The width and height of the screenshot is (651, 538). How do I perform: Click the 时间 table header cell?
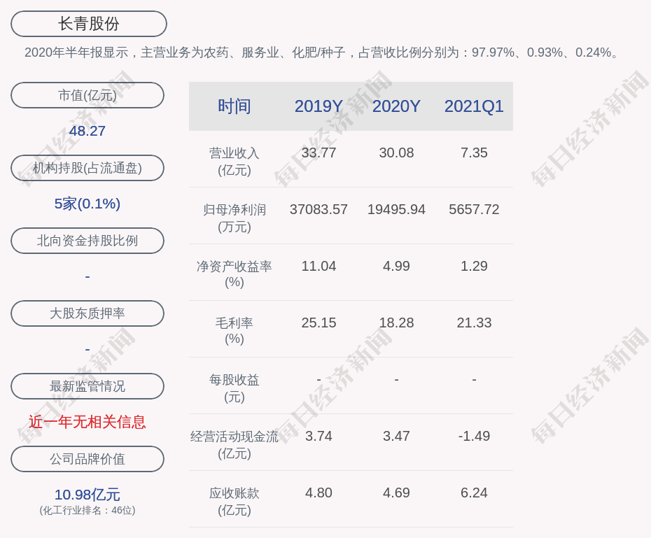click(234, 106)
